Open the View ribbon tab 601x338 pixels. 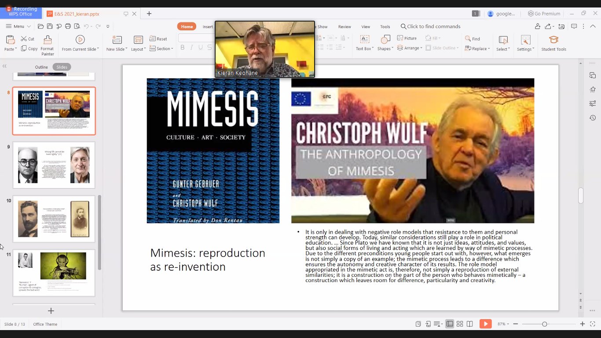pos(366,26)
